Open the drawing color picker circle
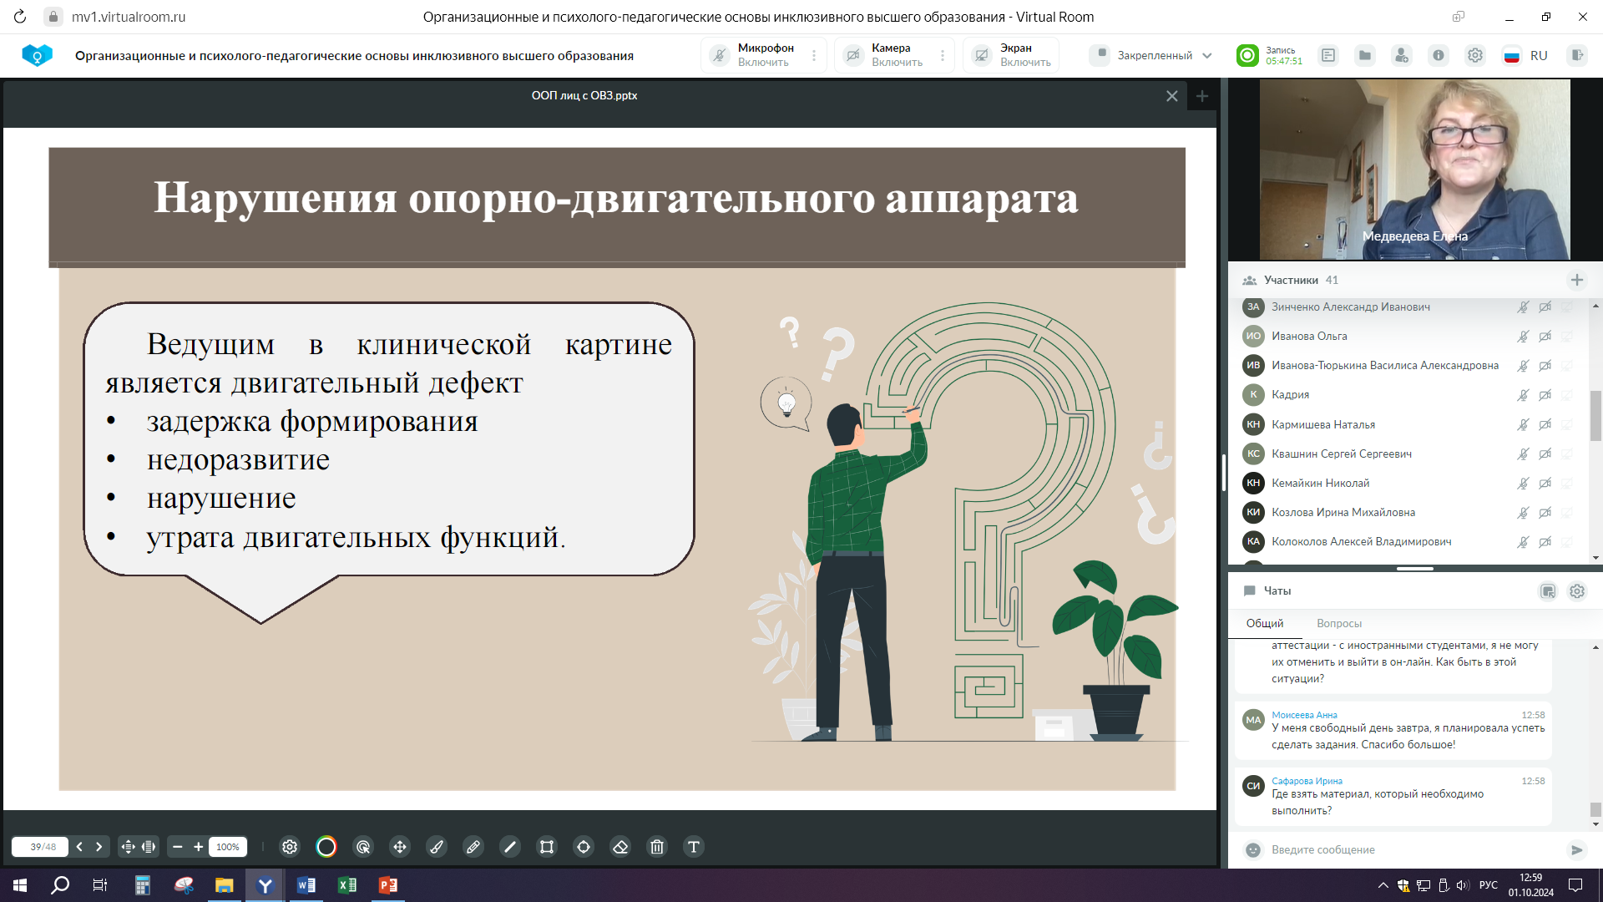Screen dimensions: 1603x902 pyautogui.click(x=326, y=847)
